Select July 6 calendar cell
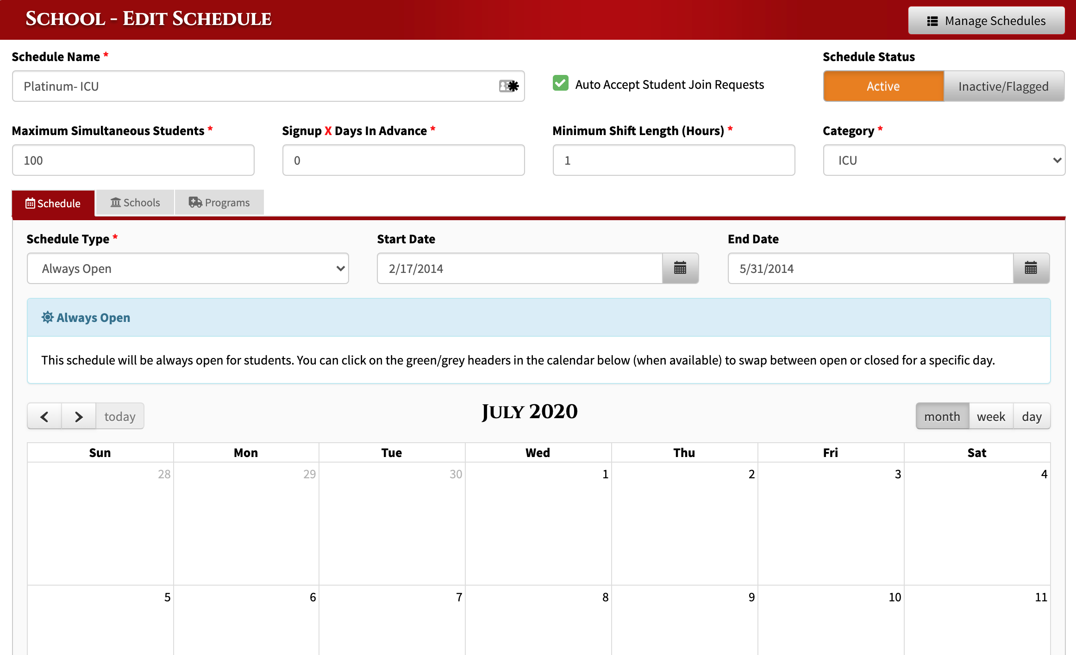Screen dimensions: 1076x655 (246, 620)
